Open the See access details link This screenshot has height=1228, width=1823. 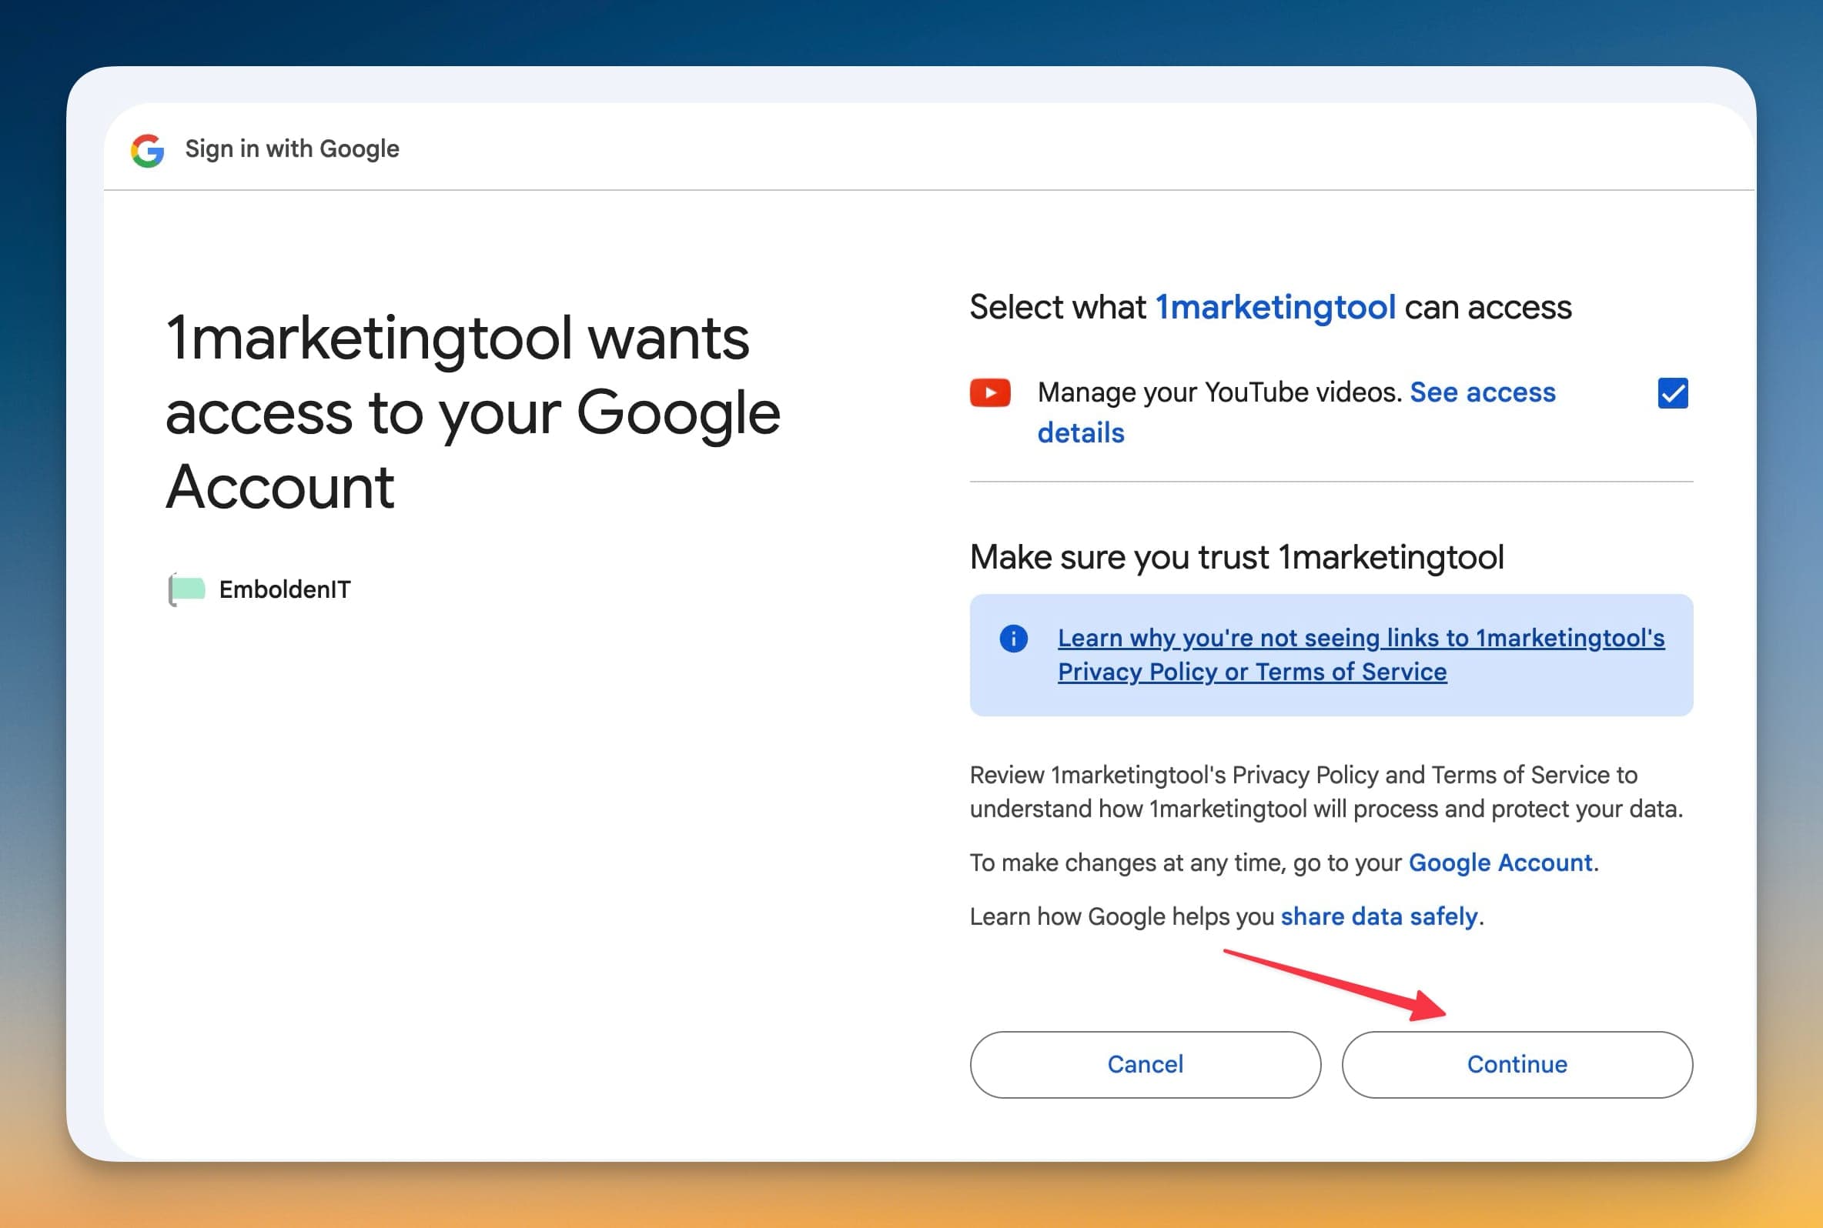(x=1296, y=412)
